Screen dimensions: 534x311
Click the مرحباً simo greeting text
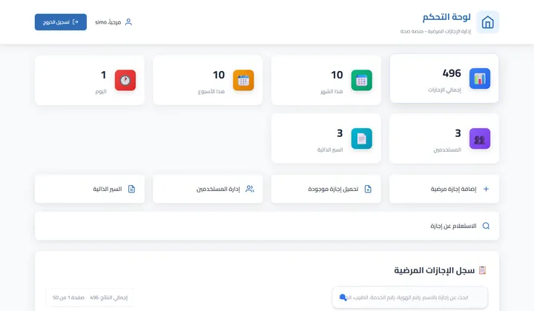pos(108,22)
